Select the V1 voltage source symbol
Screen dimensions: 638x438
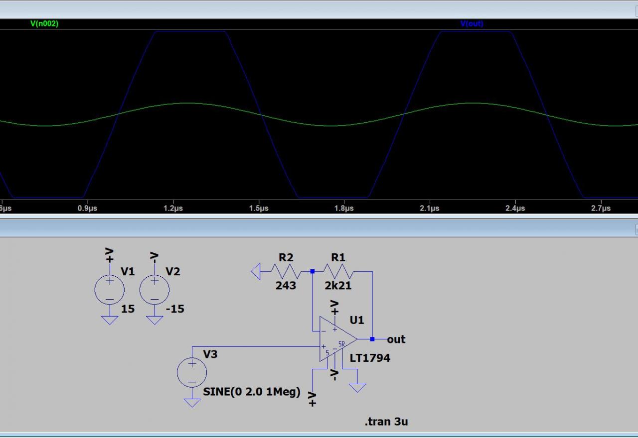point(110,290)
